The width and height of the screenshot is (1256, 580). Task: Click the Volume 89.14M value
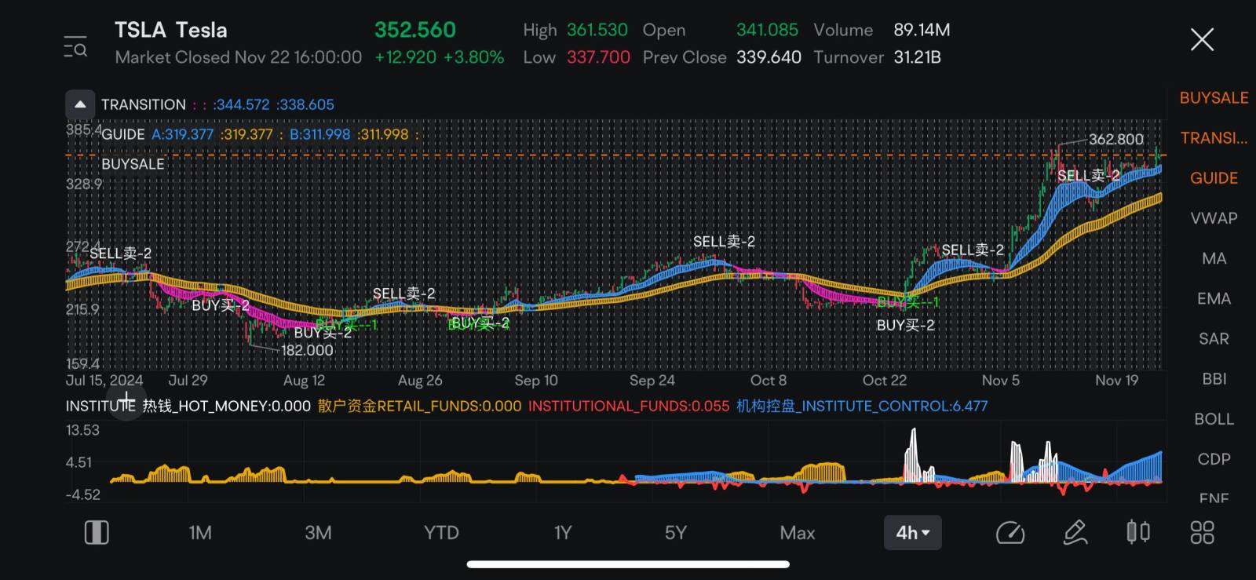tap(922, 30)
